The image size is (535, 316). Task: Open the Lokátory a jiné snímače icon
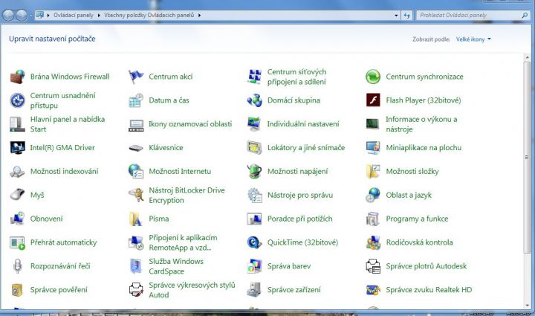pyautogui.click(x=255, y=148)
